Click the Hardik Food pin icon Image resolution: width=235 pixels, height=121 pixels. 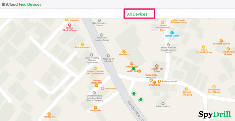pyautogui.click(x=139, y=71)
